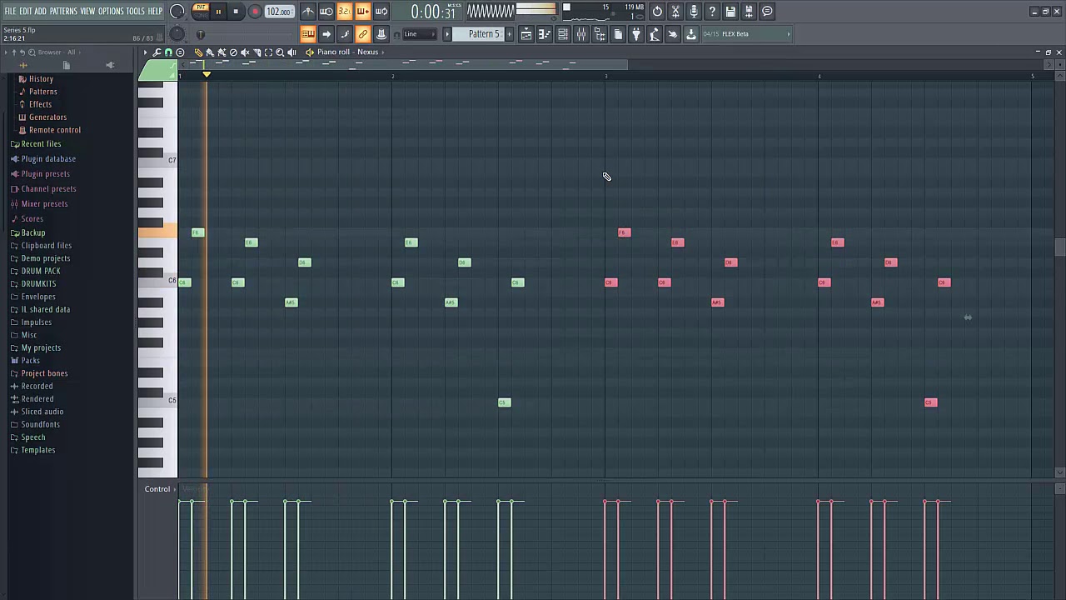Click the Piano roll - Nexus title
Image resolution: width=1066 pixels, height=600 pixels.
click(347, 52)
